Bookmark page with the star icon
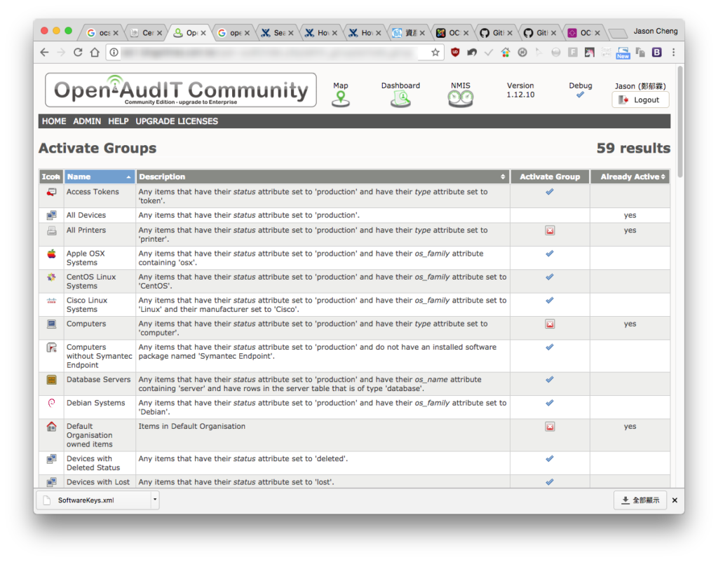 pyautogui.click(x=435, y=53)
